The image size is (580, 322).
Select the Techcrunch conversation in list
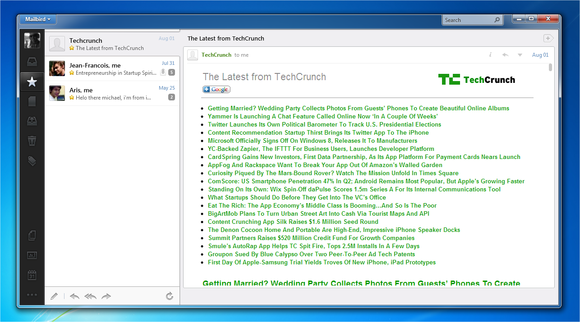[112, 44]
